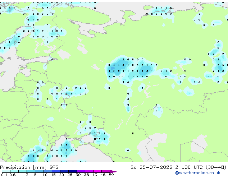Select the 15–20 mm legend swatch

56,171
